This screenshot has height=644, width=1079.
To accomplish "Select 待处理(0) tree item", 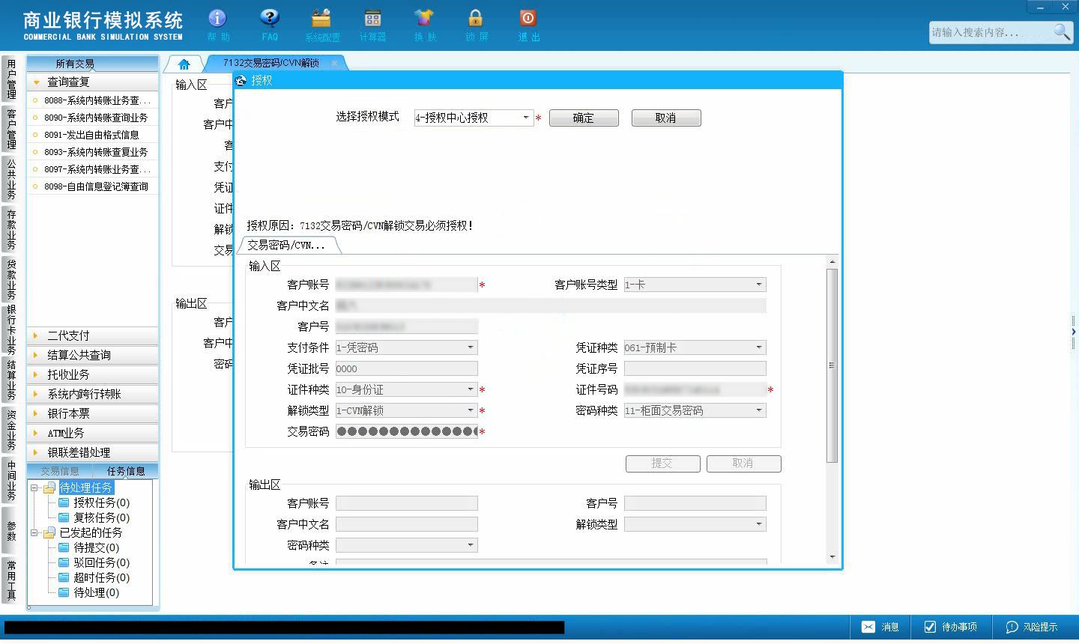I will 96,592.
